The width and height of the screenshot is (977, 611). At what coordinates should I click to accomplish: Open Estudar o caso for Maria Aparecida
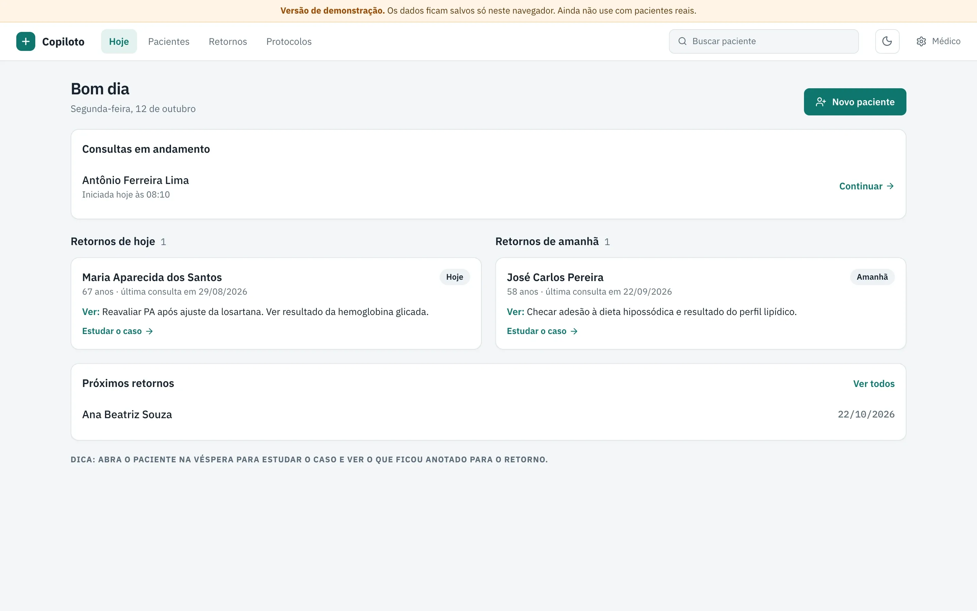point(117,331)
